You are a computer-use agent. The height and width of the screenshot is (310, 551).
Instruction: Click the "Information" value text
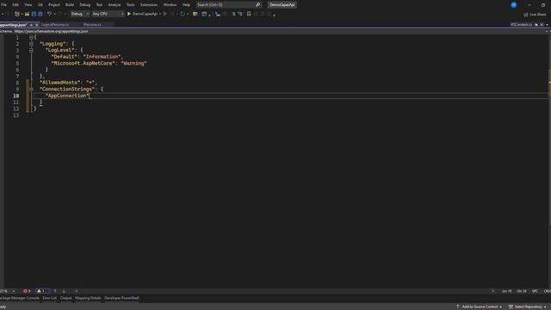coord(102,57)
